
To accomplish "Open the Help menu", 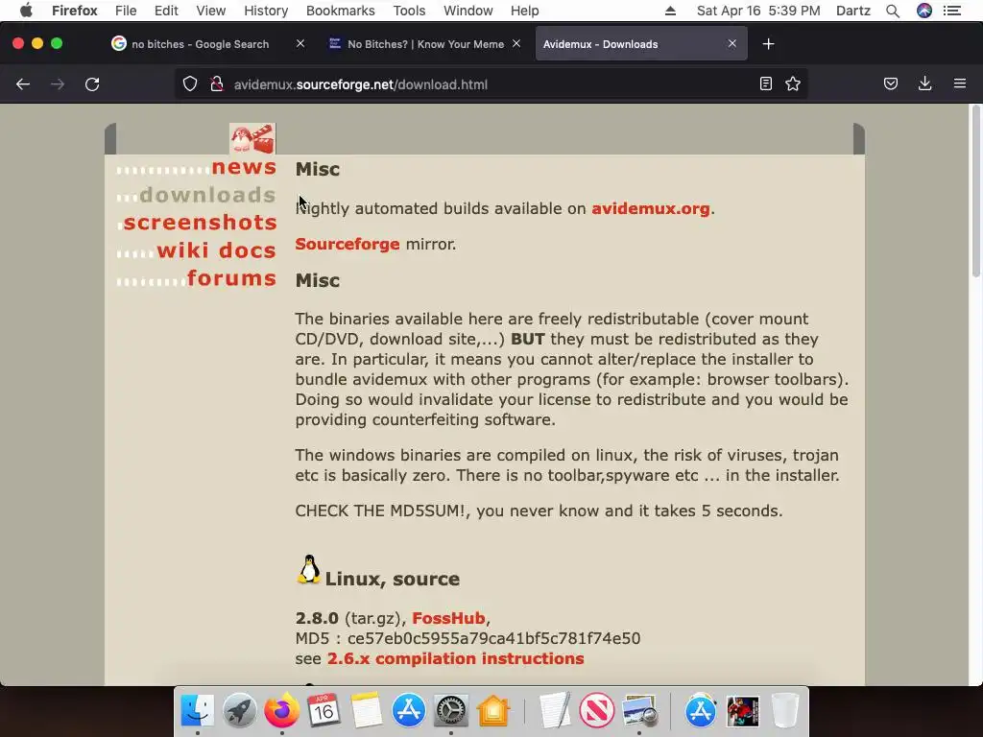I will click(x=525, y=11).
